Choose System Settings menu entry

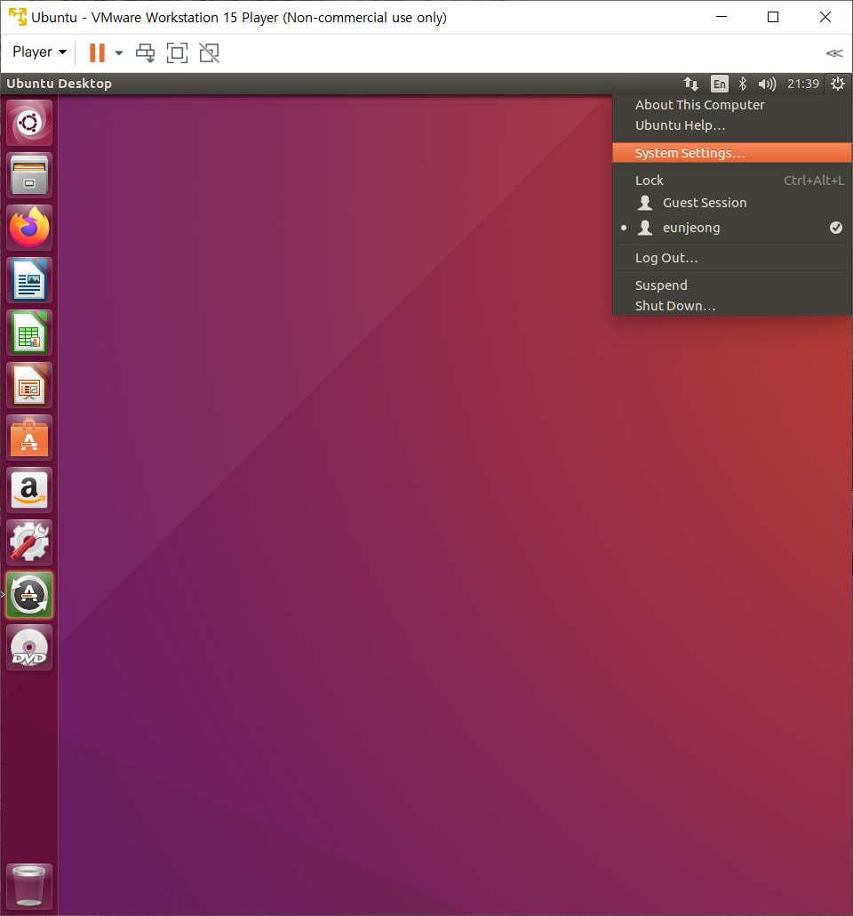point(732,152)
